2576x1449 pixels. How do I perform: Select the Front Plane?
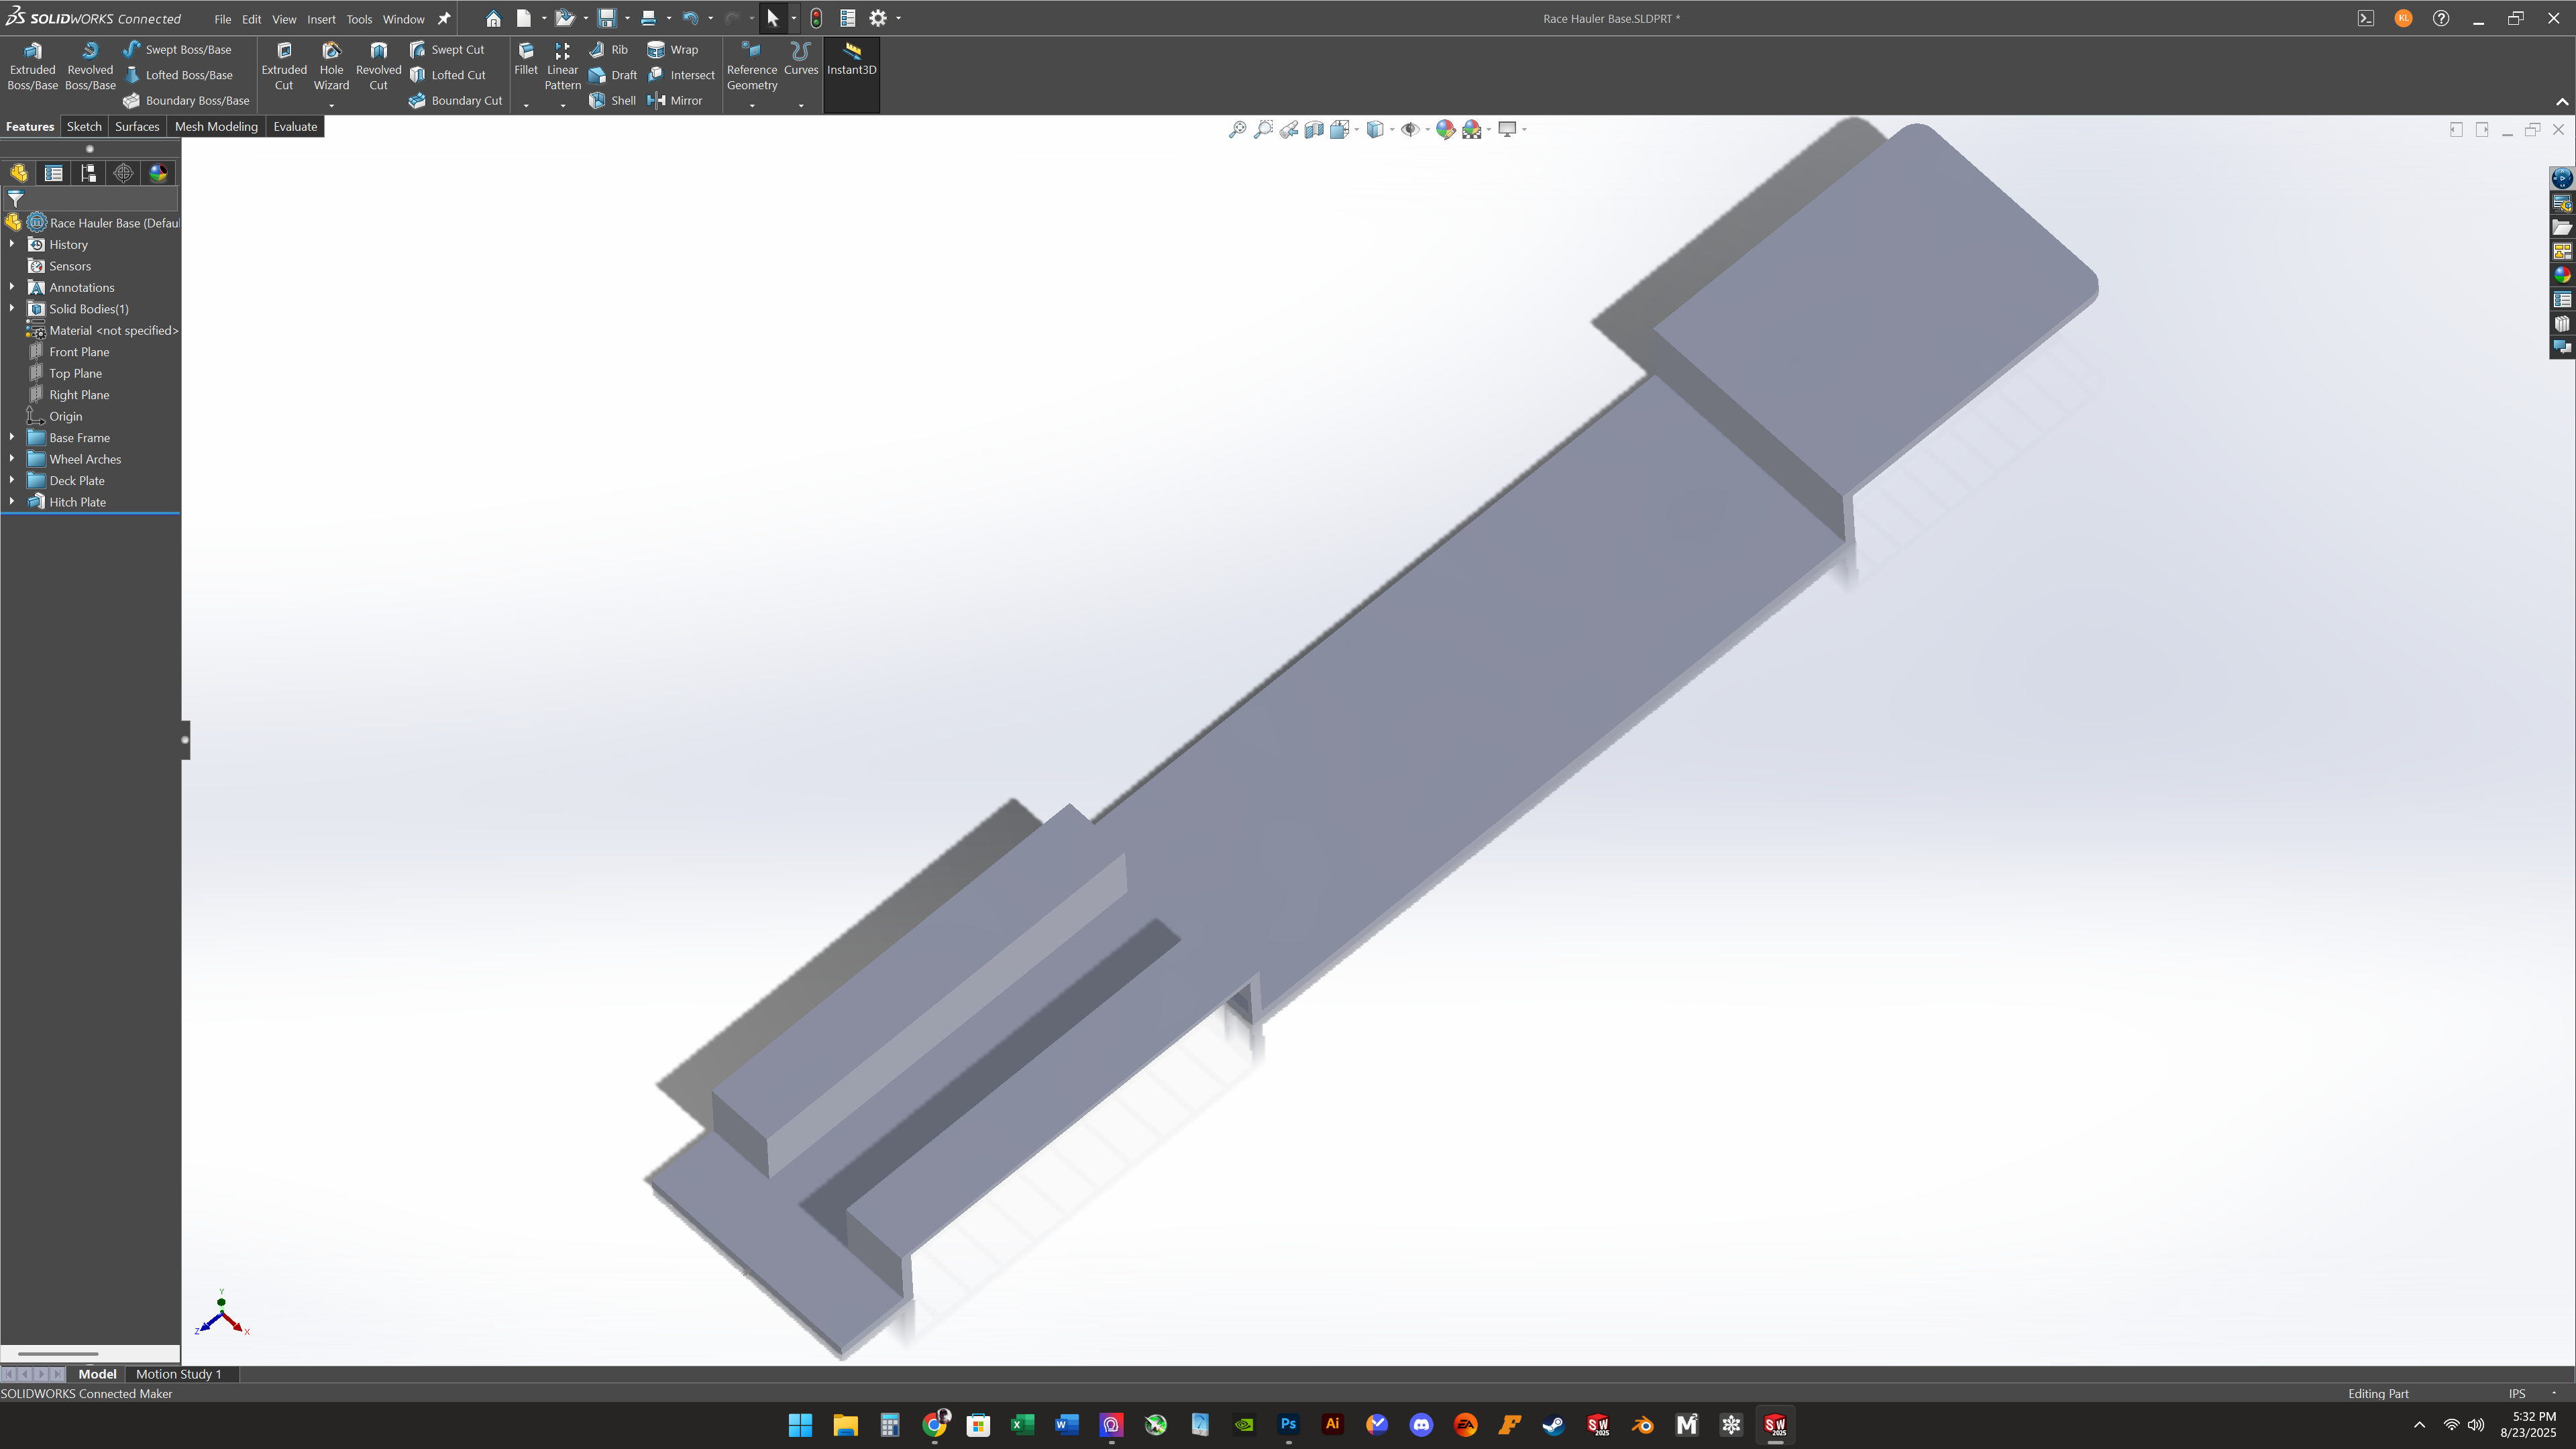(x=79, y=352)
